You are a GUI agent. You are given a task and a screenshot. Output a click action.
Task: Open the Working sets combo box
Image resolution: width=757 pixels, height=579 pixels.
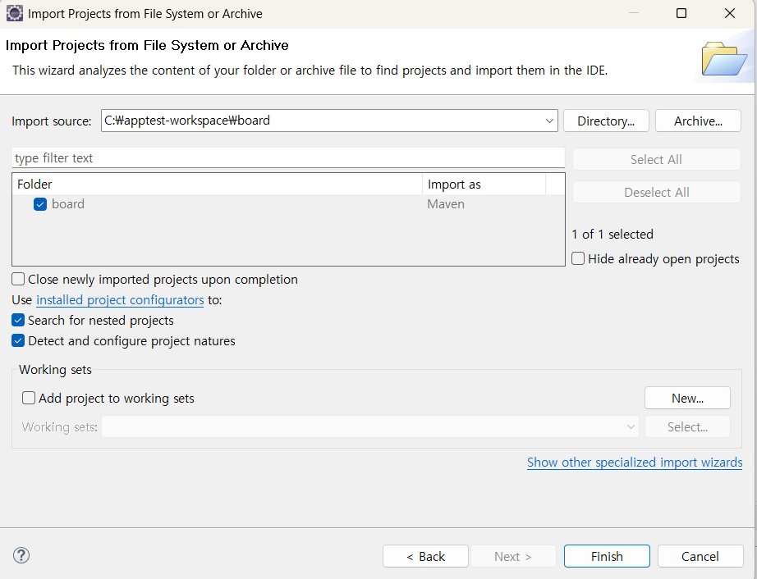[x=631, y=427]
